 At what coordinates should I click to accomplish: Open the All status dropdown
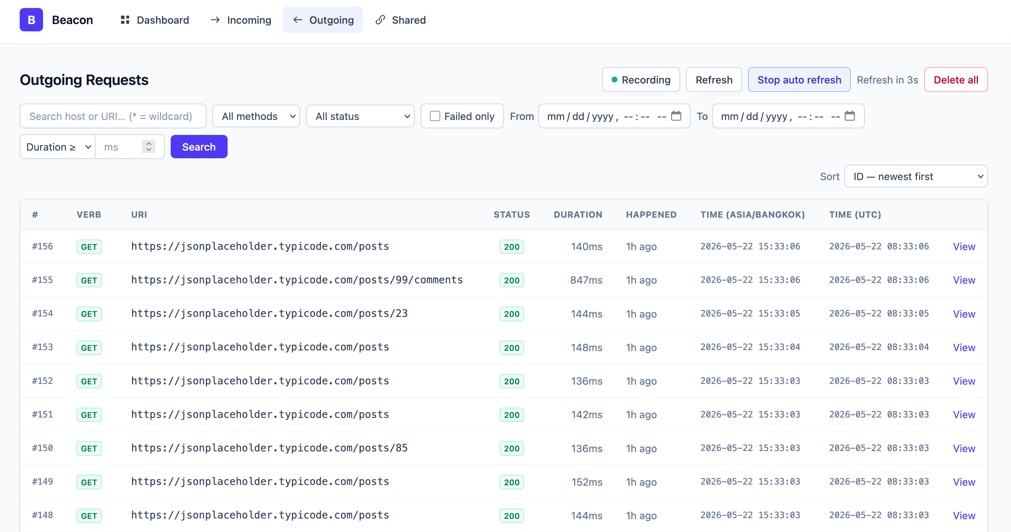(360, 116)
